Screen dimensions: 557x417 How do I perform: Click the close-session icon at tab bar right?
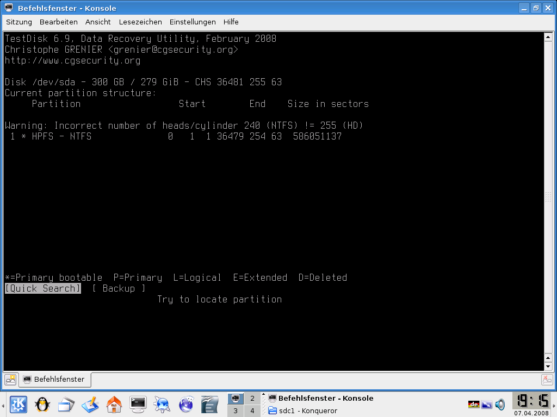[547, 380]
